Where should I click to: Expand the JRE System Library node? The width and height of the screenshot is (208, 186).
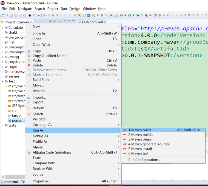pos(6,106)
